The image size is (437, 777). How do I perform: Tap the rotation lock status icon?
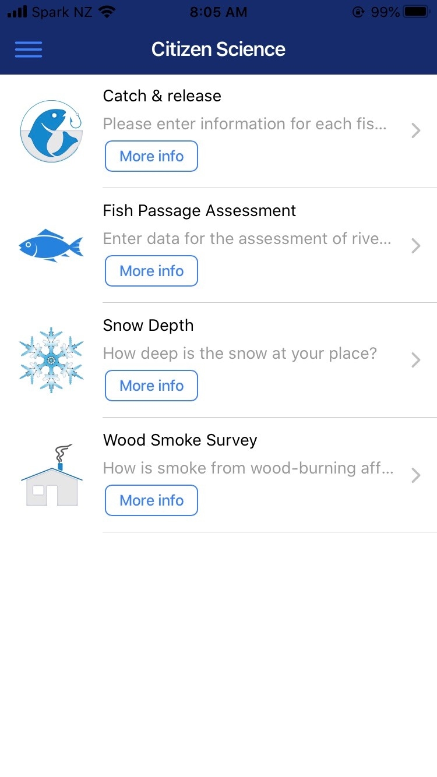click(358, 12)
